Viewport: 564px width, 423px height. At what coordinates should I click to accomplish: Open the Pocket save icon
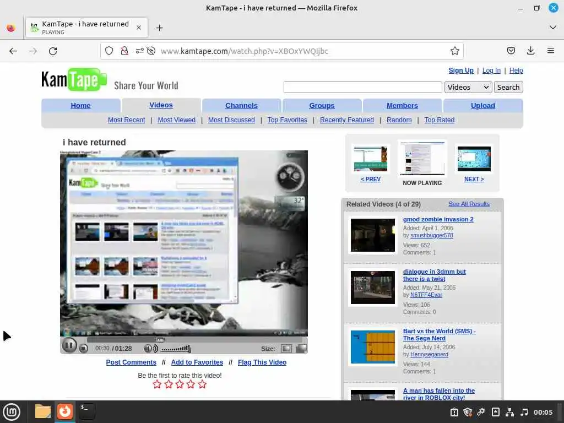511,51
